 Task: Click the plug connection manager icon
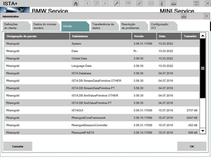(139, 3)
